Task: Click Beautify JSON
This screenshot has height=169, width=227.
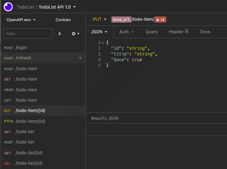Action: [105, 118]
